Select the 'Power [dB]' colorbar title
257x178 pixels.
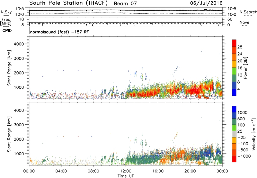tap(245, 68)
